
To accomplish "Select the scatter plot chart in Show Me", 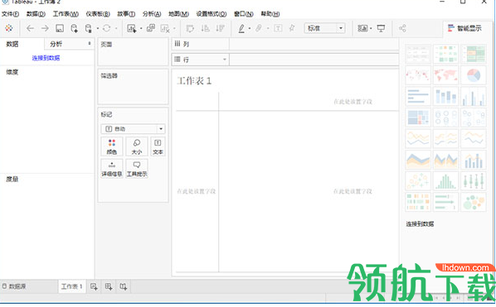I will point(418,180).
